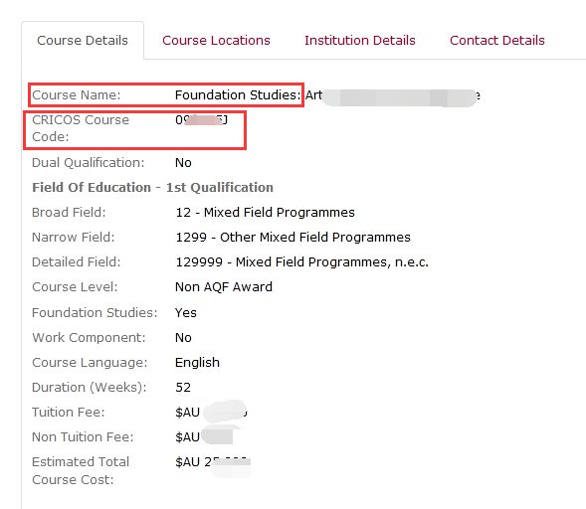Click the Duration weeks value 52
586x509 pixels.
pyautogui.click(x=183, y=388)
